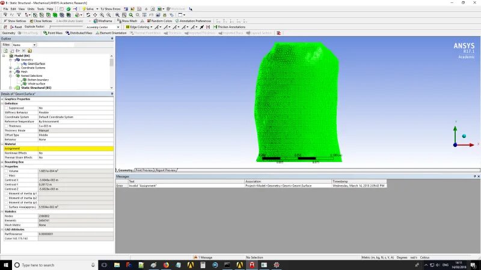
Task: Open the Units menu
Action: click(x=31, y=9)
